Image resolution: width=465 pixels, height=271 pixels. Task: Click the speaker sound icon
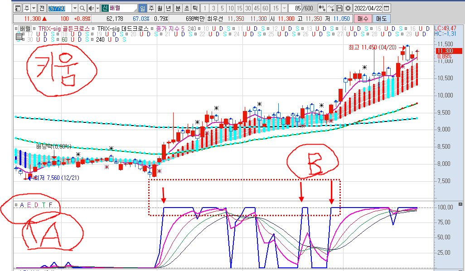91,8
